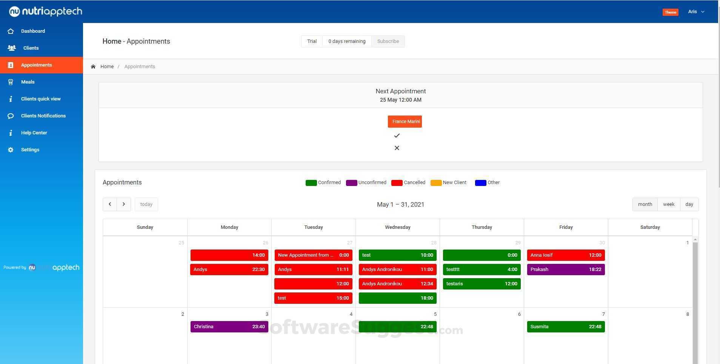Confirm appointment with the checkmark icon
Screen dimensions: 720x364
coord(397,136)
